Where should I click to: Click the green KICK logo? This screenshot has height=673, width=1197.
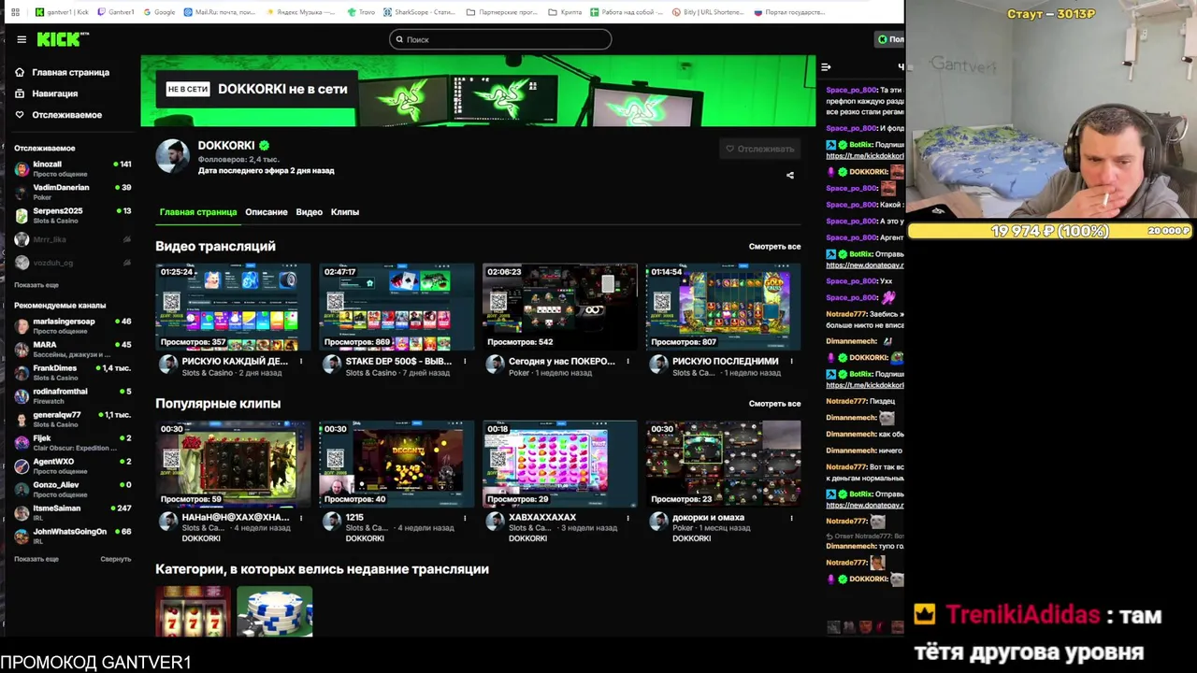(x=63, y=39)
